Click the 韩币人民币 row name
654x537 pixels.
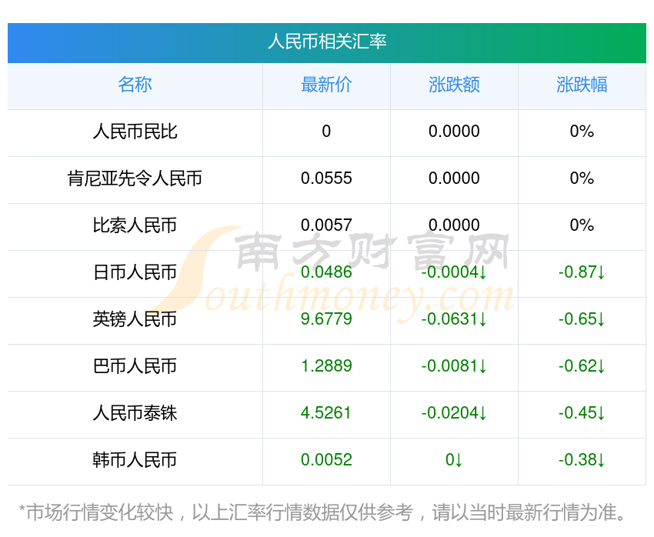[x=135, y=460]
